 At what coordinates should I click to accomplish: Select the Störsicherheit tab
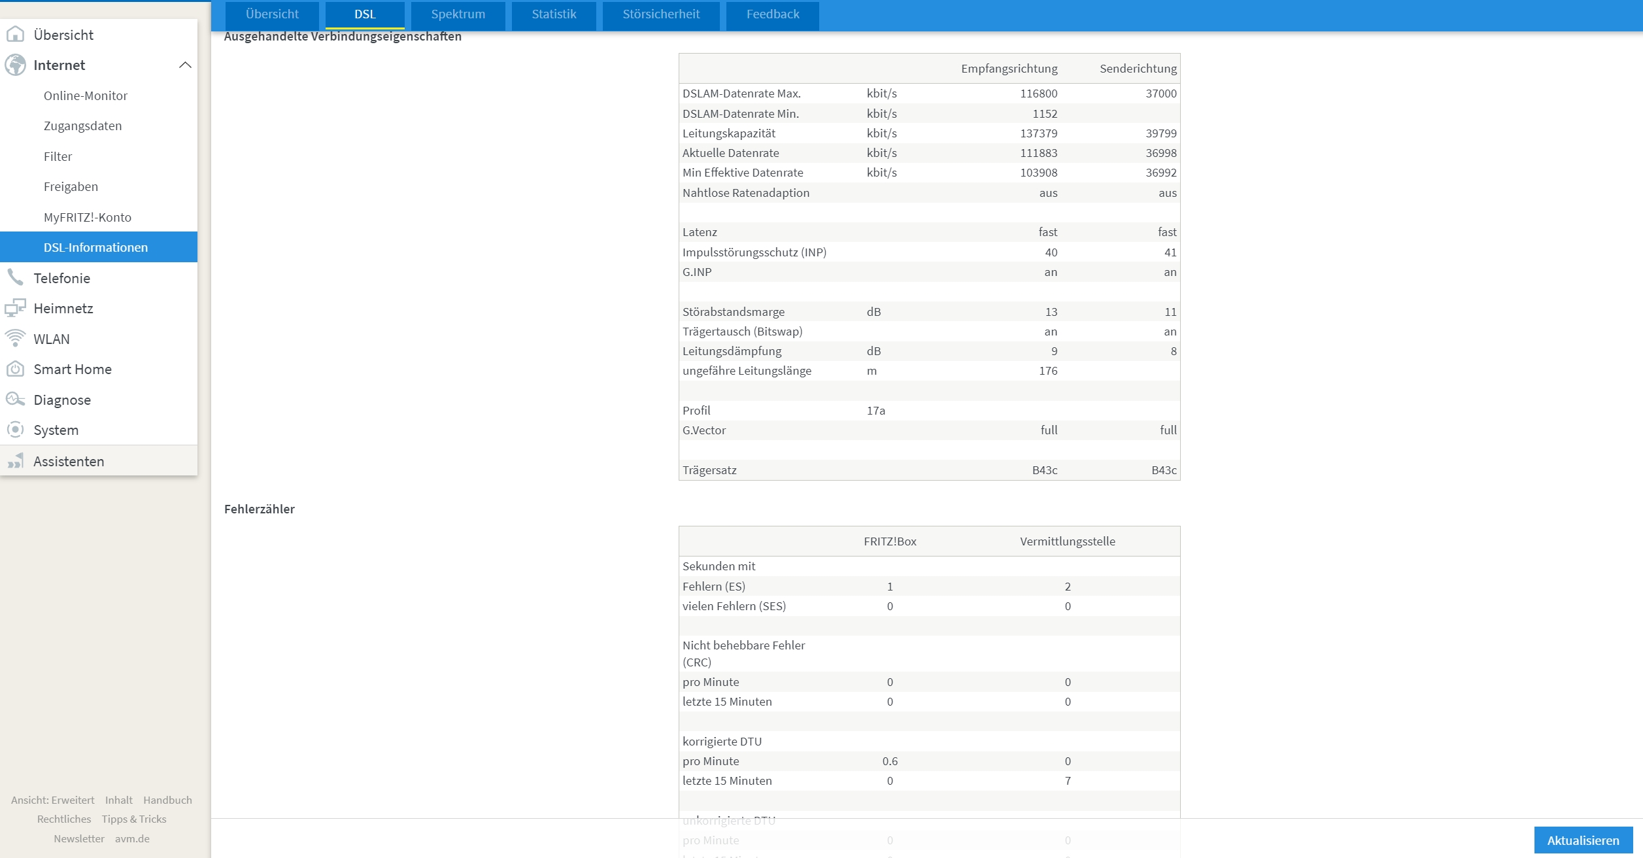point(660,14)
